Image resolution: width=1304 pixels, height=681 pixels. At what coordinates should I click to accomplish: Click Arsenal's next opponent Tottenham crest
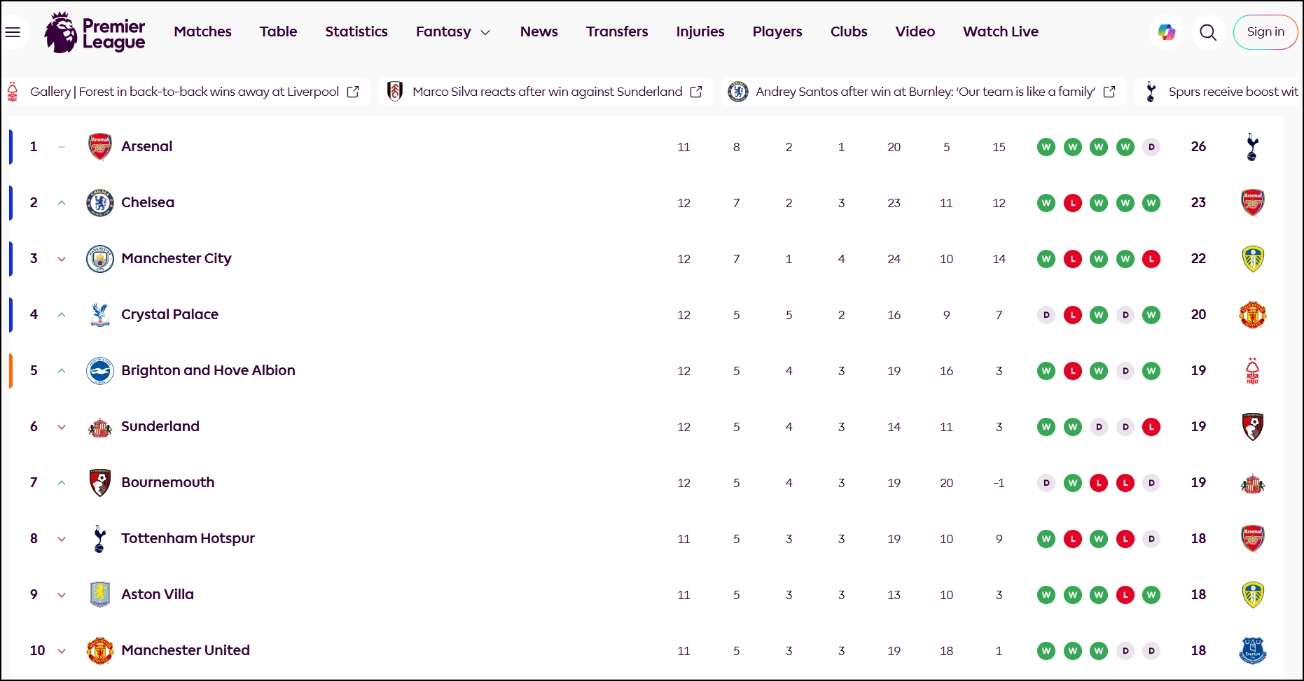1252,147
